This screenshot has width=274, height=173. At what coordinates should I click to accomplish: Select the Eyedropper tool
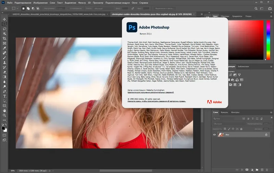pos(4,48)
